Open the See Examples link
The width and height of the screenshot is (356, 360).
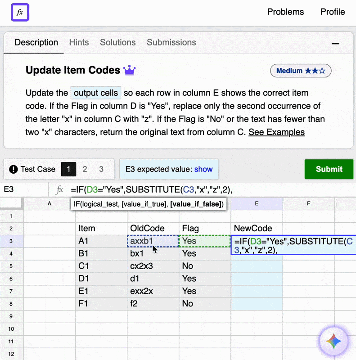pyautogui.click(x=276, y=132)
